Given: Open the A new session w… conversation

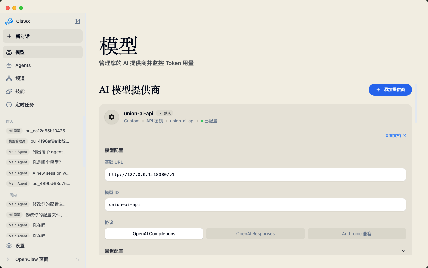Looking at the screenshot, I should point(42,173).
